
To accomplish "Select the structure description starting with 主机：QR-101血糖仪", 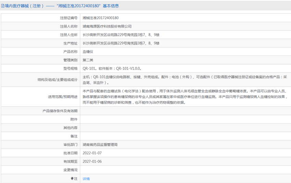I will (185, 80).
